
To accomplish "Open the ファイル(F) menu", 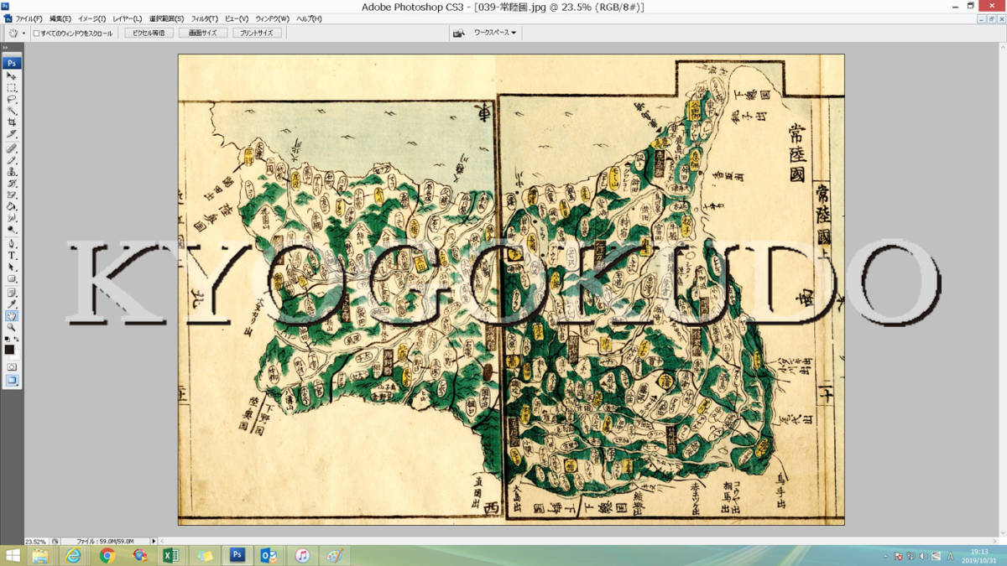I will (29, 18).
